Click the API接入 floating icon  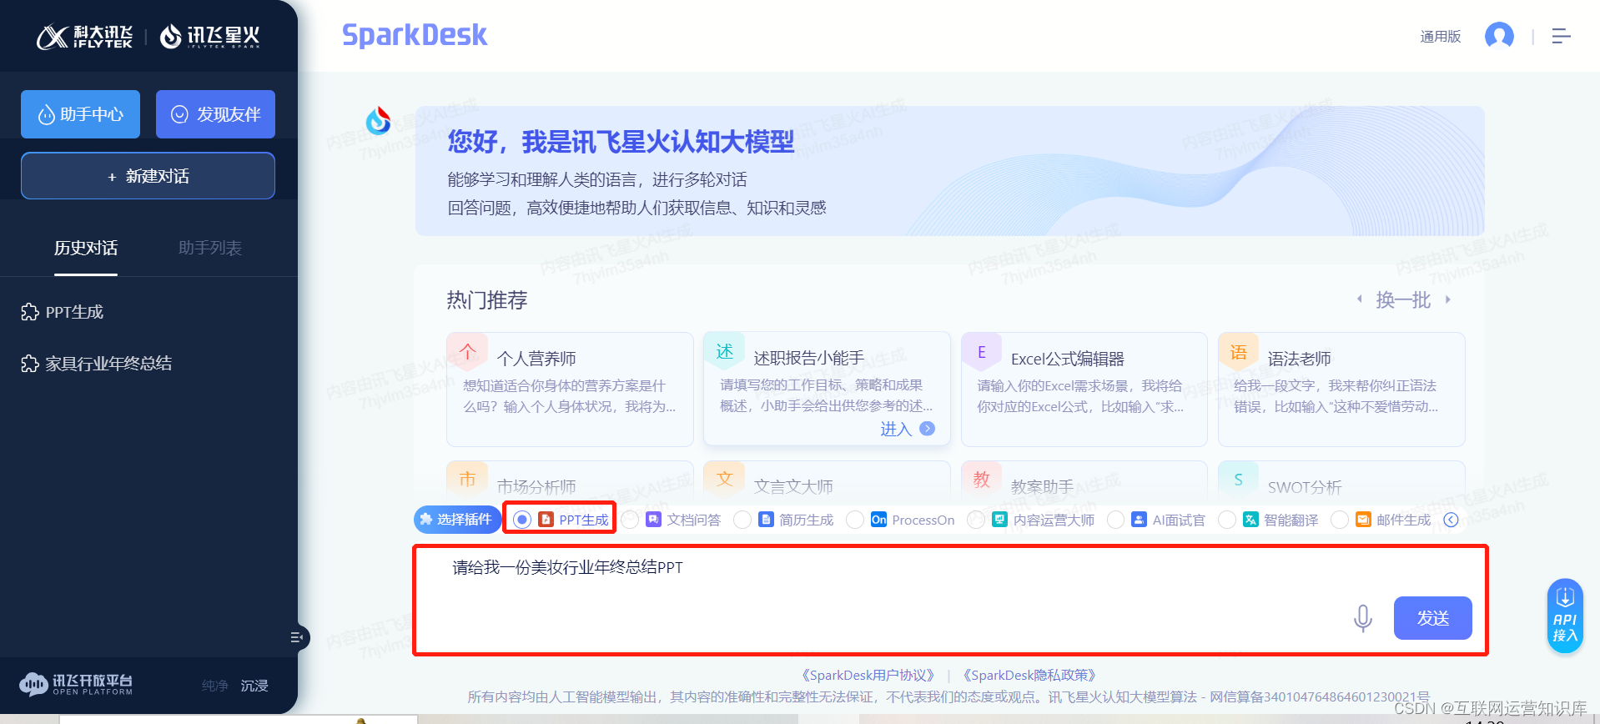coord(1565,616)
